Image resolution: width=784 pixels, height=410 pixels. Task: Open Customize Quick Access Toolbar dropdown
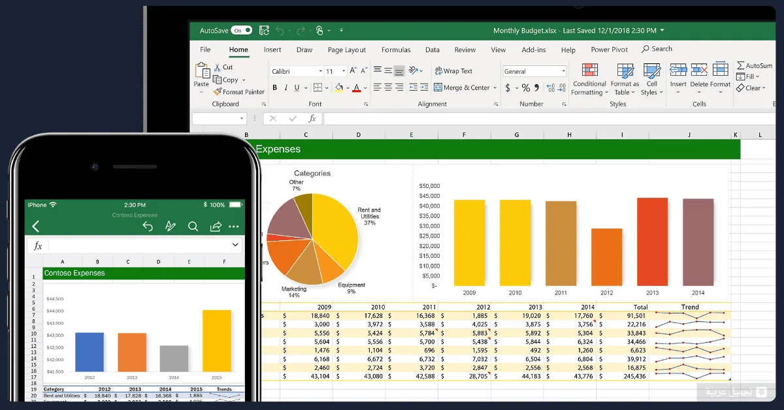click(341, 31)
